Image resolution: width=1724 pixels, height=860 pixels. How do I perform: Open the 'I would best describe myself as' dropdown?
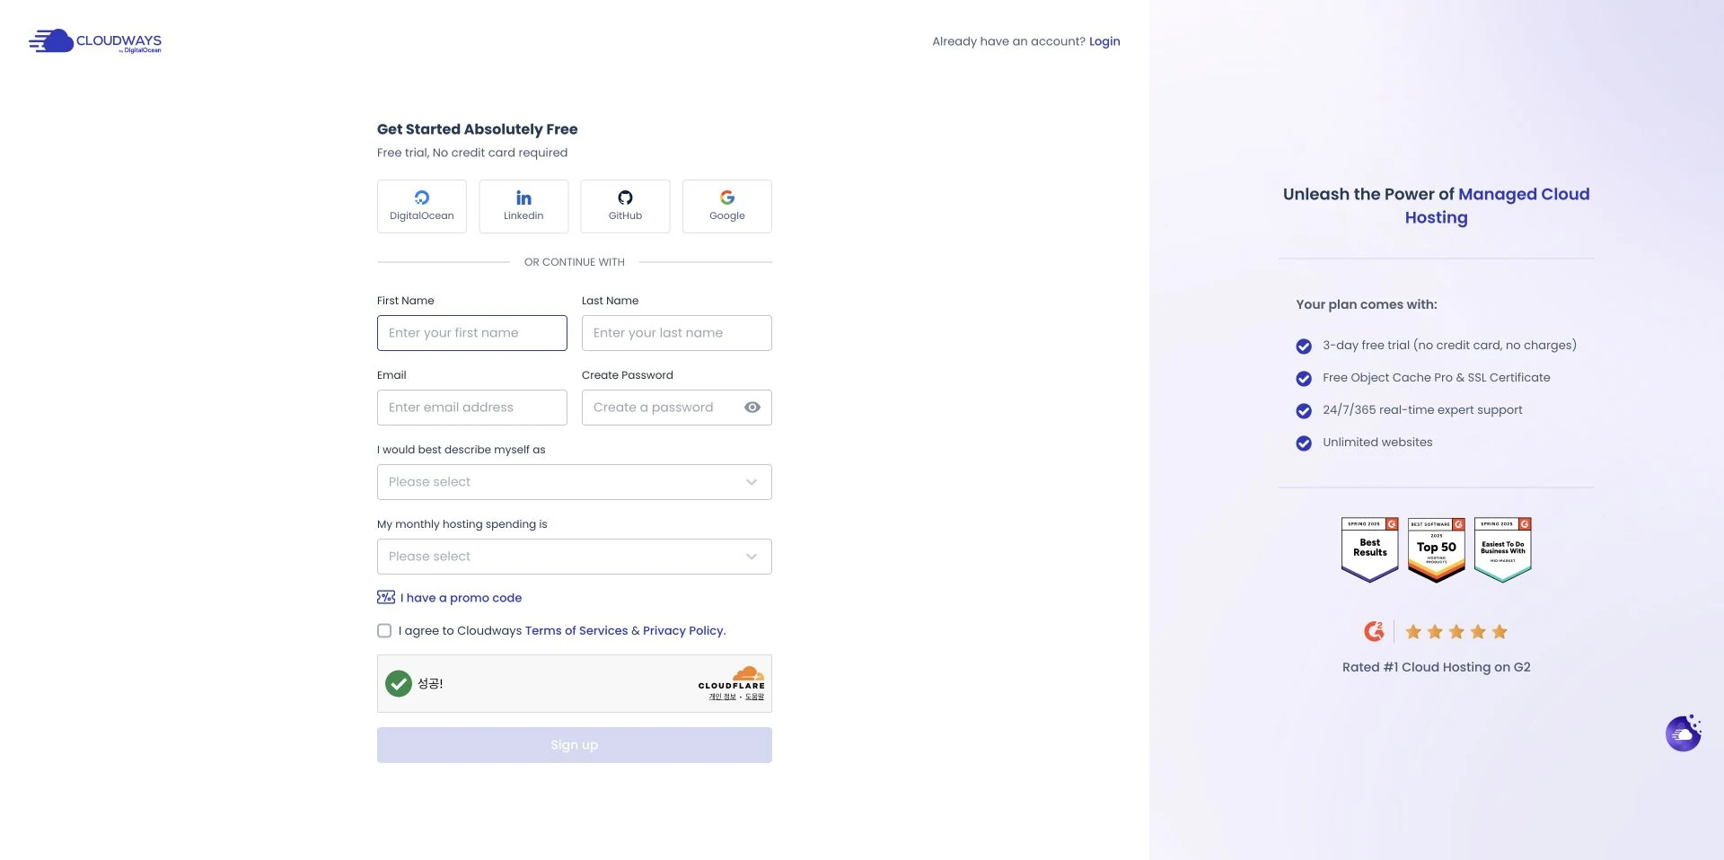pos(575,482)
